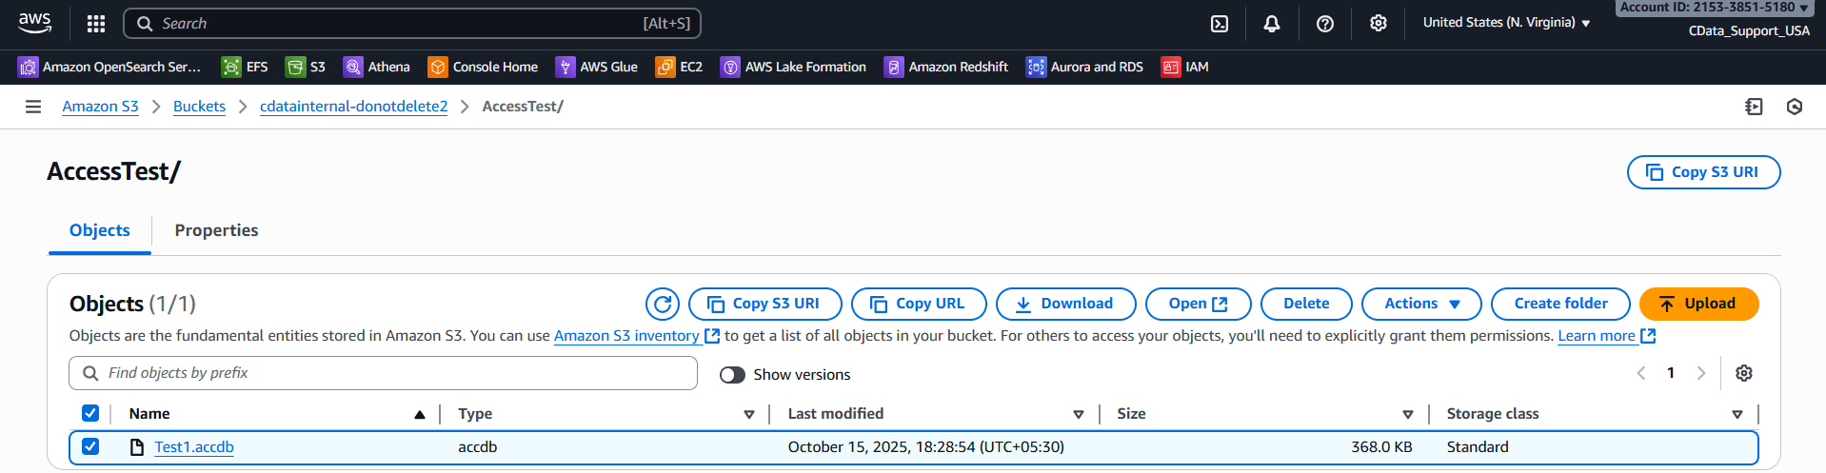1826x473 pixels.
Task: Click the refresh objects button
Action: [x=663, y=304]
